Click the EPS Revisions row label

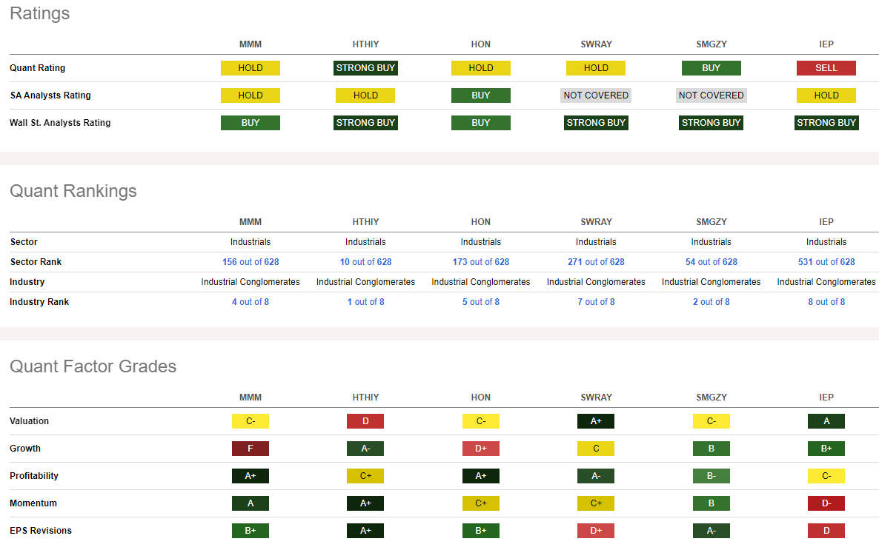coord(41,531)
